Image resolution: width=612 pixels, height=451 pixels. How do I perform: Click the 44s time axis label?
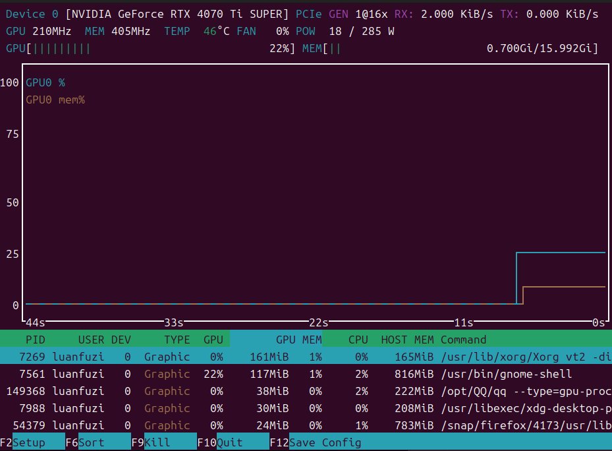35,322
